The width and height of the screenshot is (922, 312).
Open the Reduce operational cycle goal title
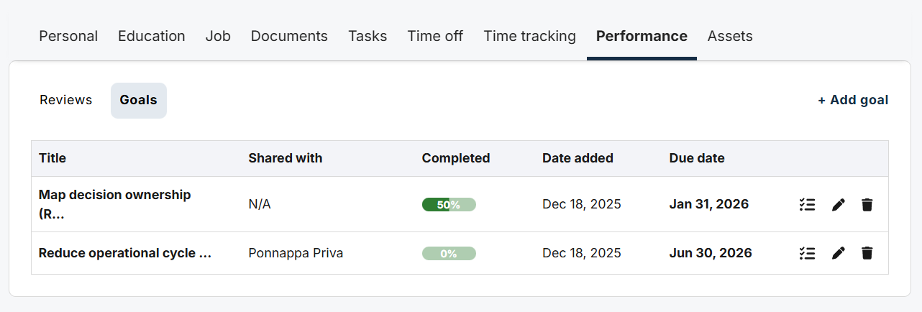pos(125,253)
